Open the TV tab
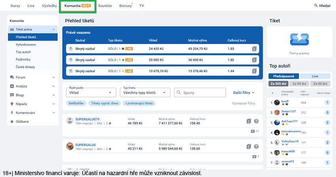This screenshot has height=177, width=336. coord(142,6)
